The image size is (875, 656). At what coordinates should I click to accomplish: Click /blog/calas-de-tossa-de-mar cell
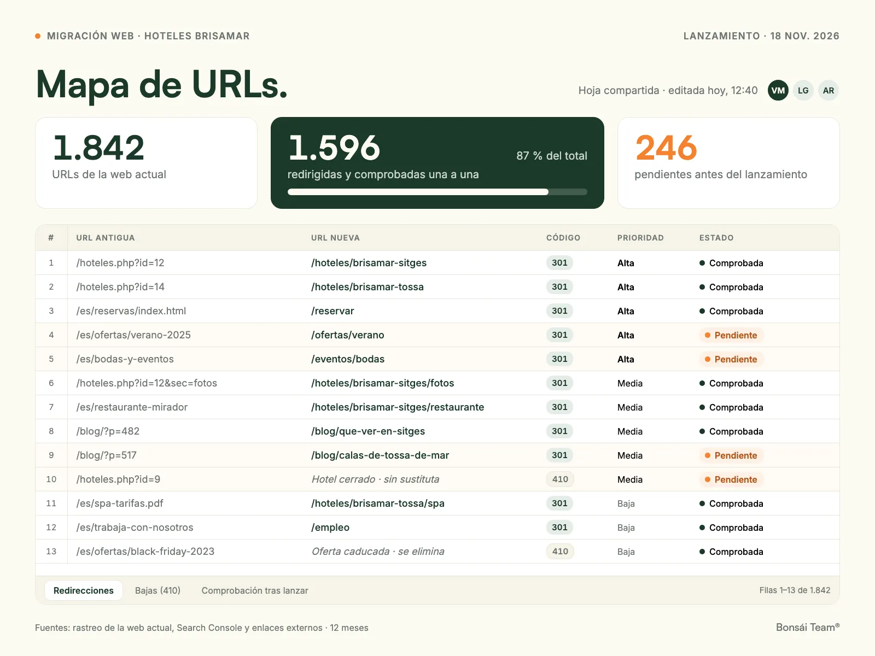(380, 455)
